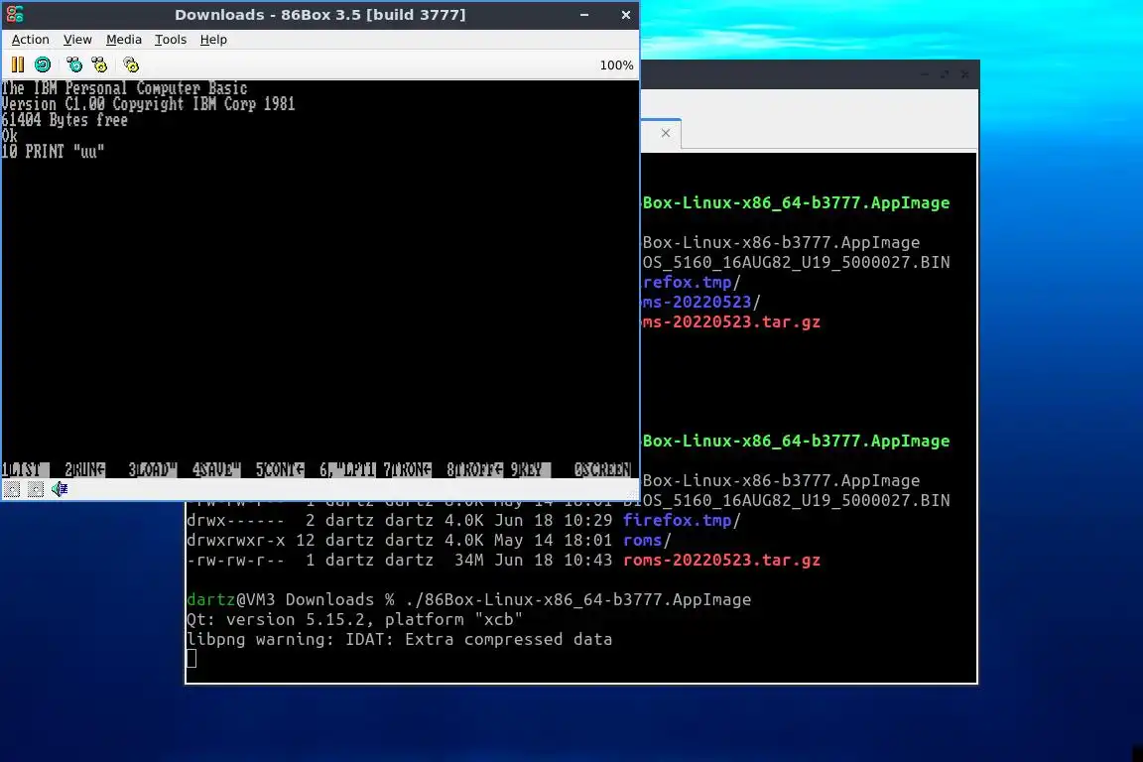Click the 5CONT function key label
1143x762 pixels.
(280, 469)
